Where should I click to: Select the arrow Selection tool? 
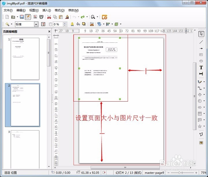(201, 34)
